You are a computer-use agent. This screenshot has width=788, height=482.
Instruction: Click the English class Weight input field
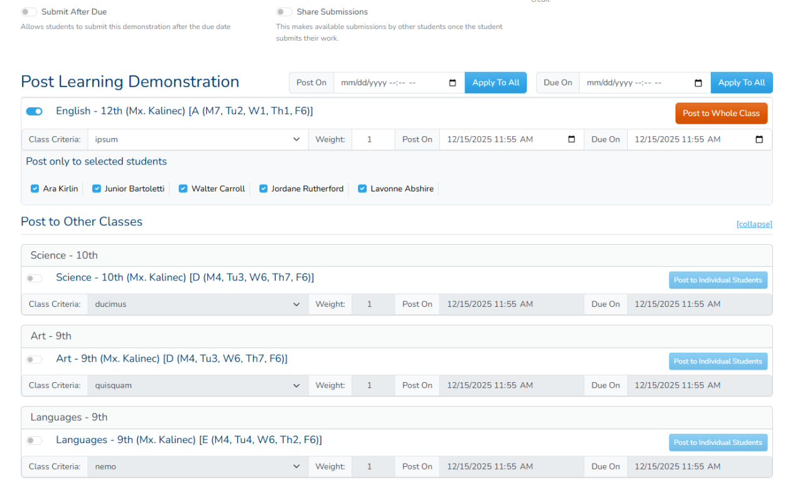pos(373,139)
